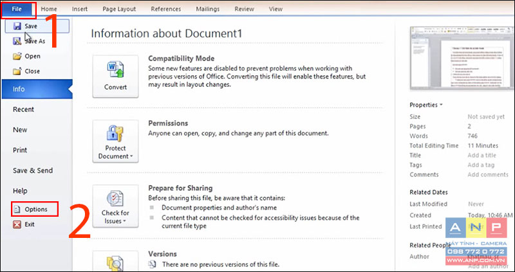Switch to the Home ribbon tab
Image resolution: width=515 pixels, height=272 pixels.
(x=49, y=9)
